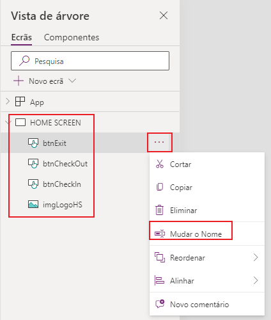Click the Alinhar alignment icon
The height and width of the screenshot is (320, 271).
(x=159, y=280)
